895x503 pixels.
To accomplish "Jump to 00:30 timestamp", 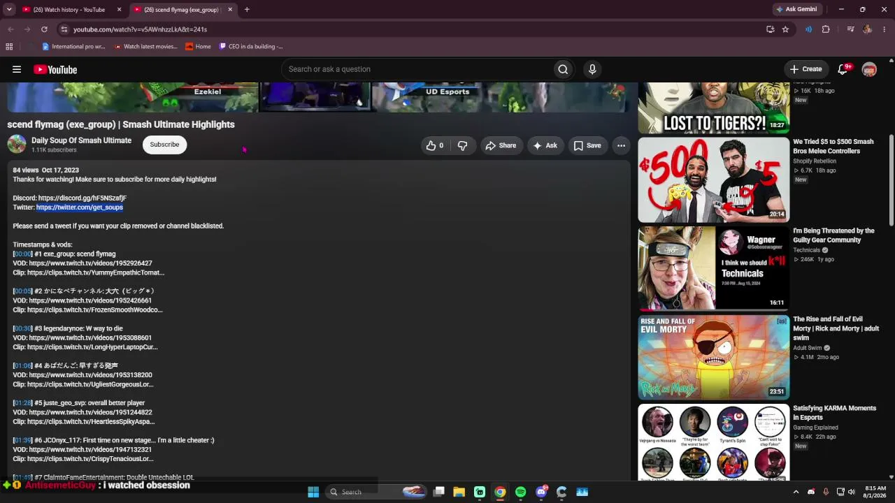I will pyautogui.click(x=23, y=328).
